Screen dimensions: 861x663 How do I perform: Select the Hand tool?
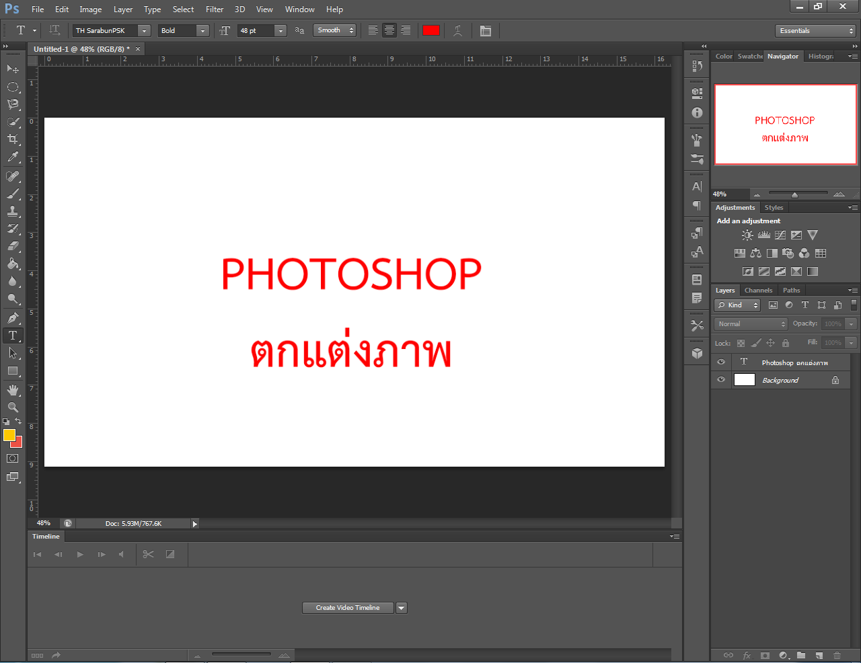coord(13,390)
